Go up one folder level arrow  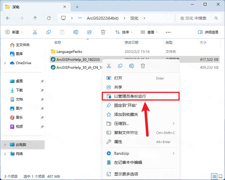[x=35, y=18]
